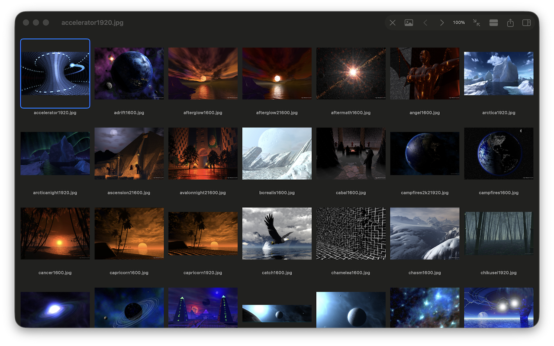Select the spiral galaxy thumbnail in bottom row

(x=55, y=309)
